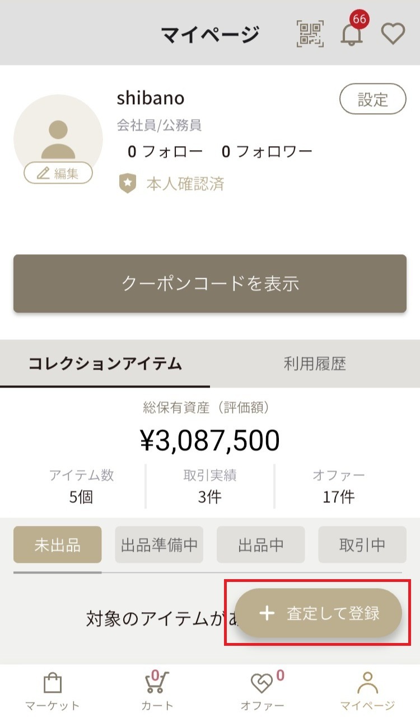Open favorites heart icon in header

pyautogui.click(x=393, y=34)
